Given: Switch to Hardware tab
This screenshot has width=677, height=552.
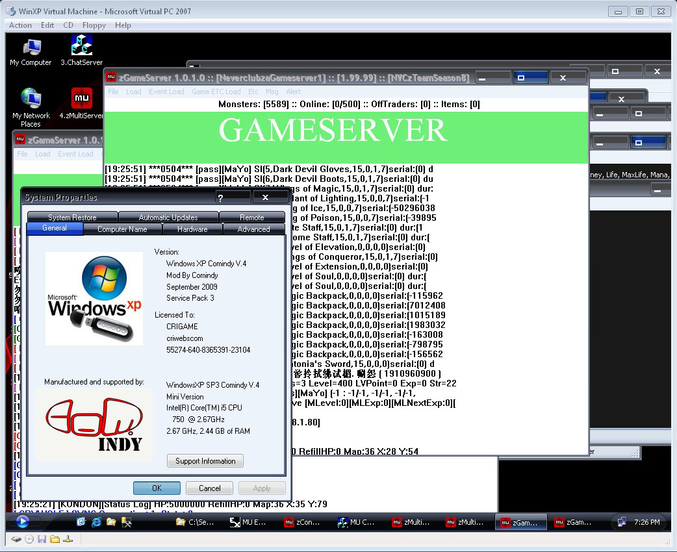Looking at the screenshot, I should point(192,229).
